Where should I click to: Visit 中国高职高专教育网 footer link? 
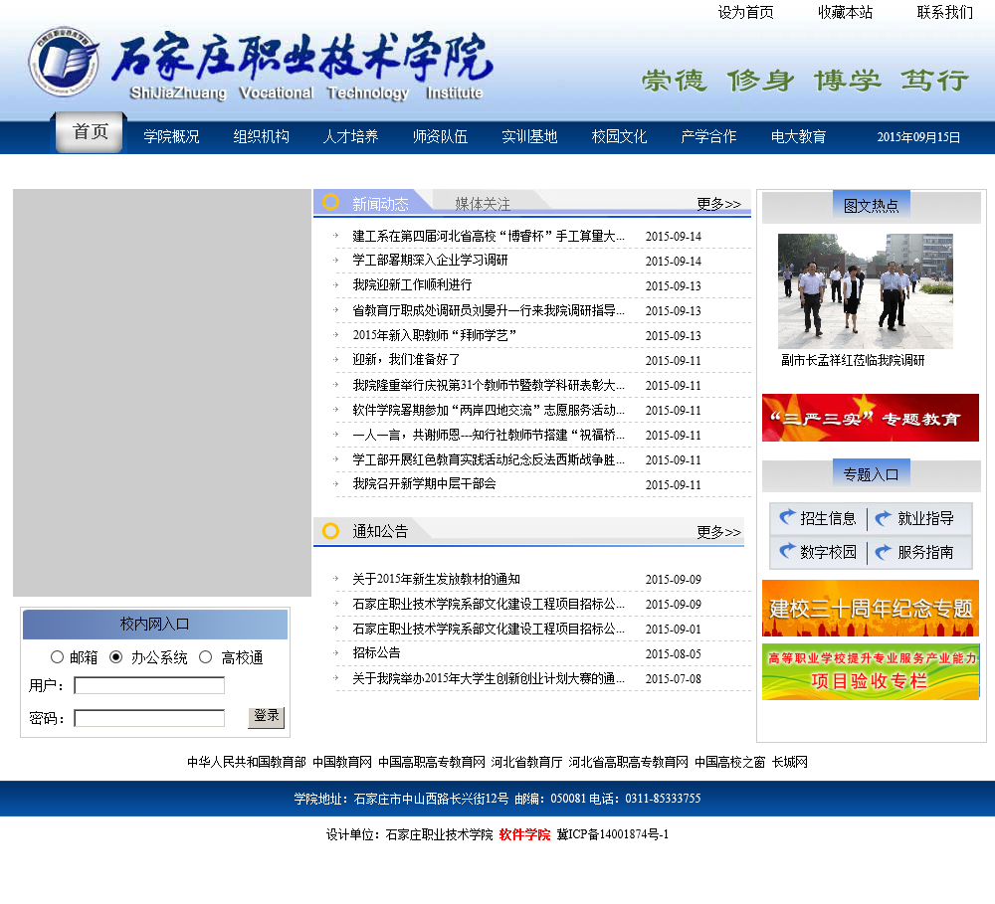point(432,762)
